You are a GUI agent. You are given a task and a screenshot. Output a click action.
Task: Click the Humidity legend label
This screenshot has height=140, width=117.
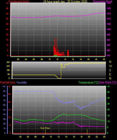(22, 82)
